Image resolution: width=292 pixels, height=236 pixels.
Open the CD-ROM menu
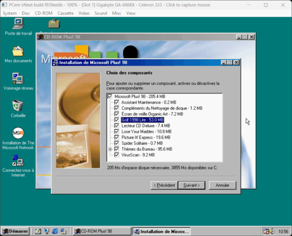click(x=43, y=13)
